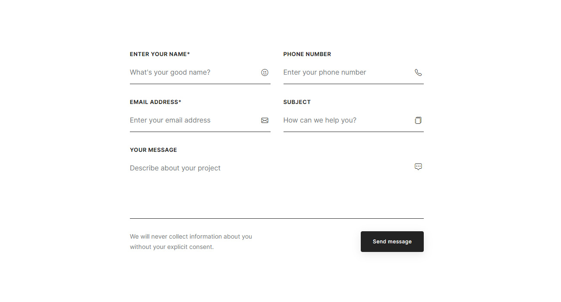Click the chat bubble icon in message box

[418, 167]
